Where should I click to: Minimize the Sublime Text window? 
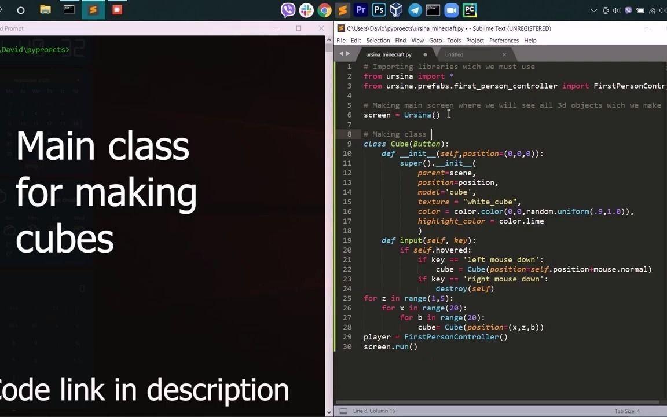coord(647,28)
